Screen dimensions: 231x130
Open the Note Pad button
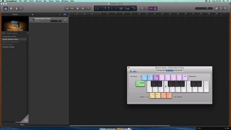pos(217,9)
